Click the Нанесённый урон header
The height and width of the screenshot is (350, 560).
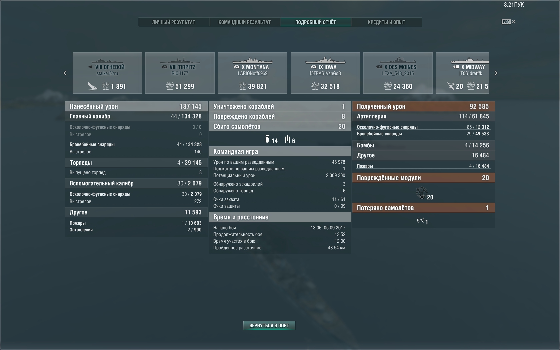point(136,106)
